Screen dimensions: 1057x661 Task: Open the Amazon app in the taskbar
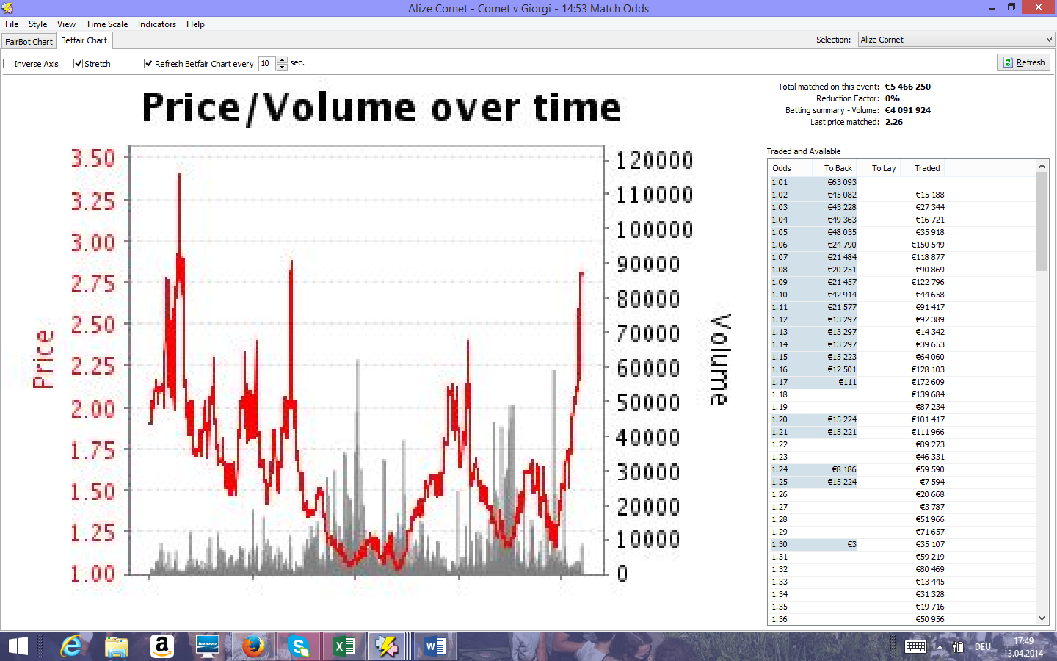tap(162, 646)
